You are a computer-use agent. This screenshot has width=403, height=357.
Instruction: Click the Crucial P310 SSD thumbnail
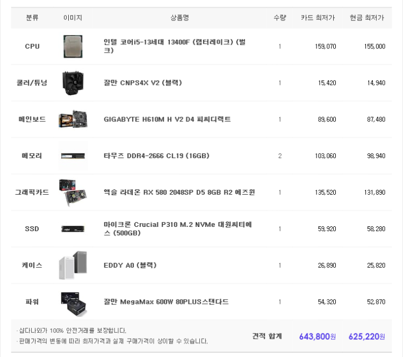point(73,229)
